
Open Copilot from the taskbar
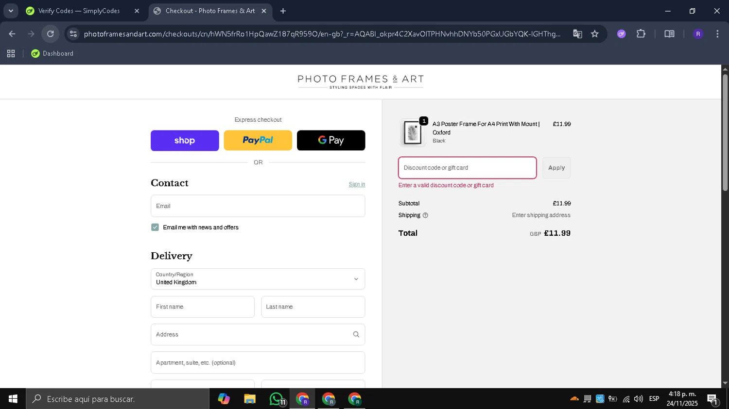(224, 399)
